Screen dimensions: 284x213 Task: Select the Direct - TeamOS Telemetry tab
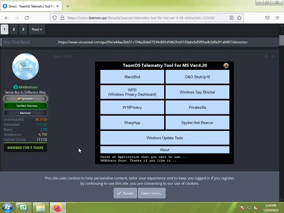31,6
